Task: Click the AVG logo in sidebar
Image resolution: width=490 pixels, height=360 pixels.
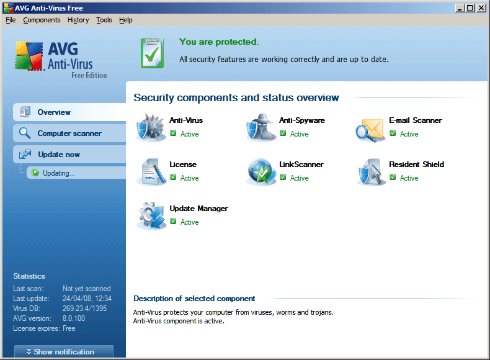Action: [x=61, y=60]
